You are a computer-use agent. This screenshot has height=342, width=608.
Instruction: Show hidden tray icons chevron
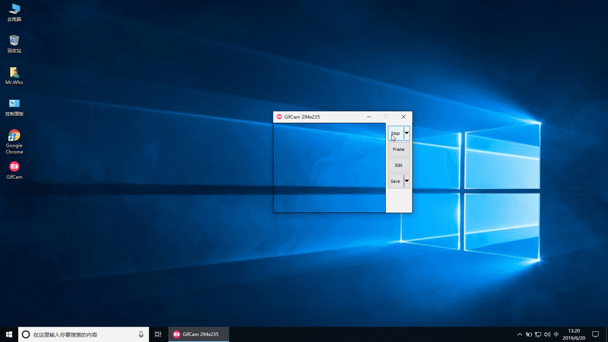(x=519, y=334)
